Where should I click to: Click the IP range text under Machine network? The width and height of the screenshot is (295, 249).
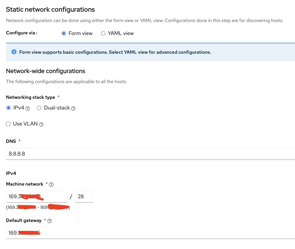38,207
